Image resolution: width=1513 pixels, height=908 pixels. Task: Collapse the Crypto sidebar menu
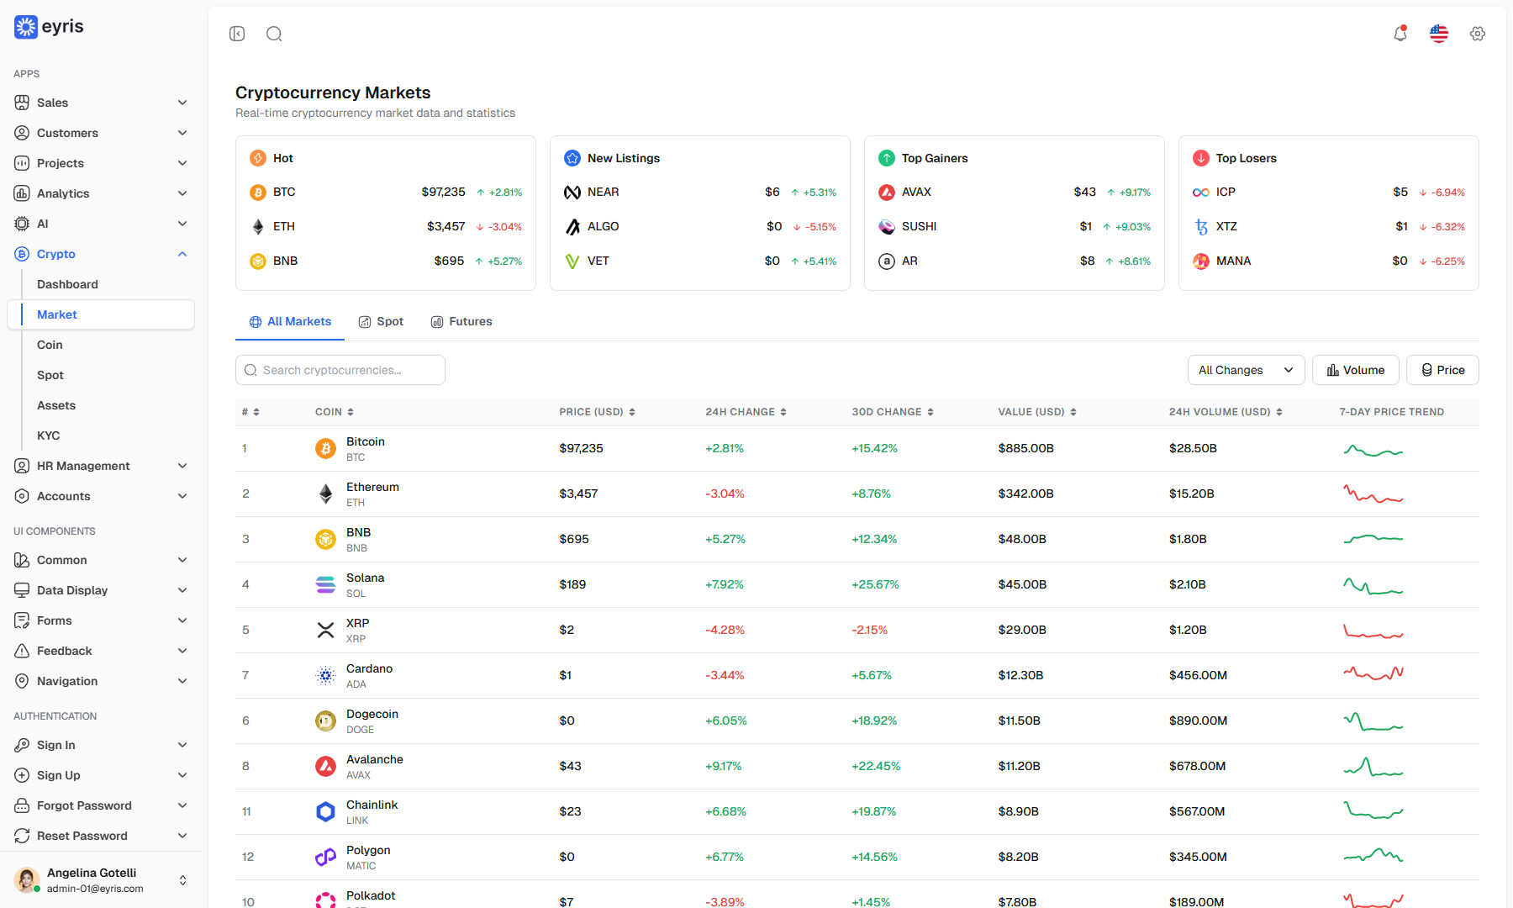tap(101, 254)
